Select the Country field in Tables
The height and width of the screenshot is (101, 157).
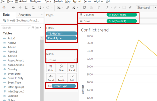13,69
